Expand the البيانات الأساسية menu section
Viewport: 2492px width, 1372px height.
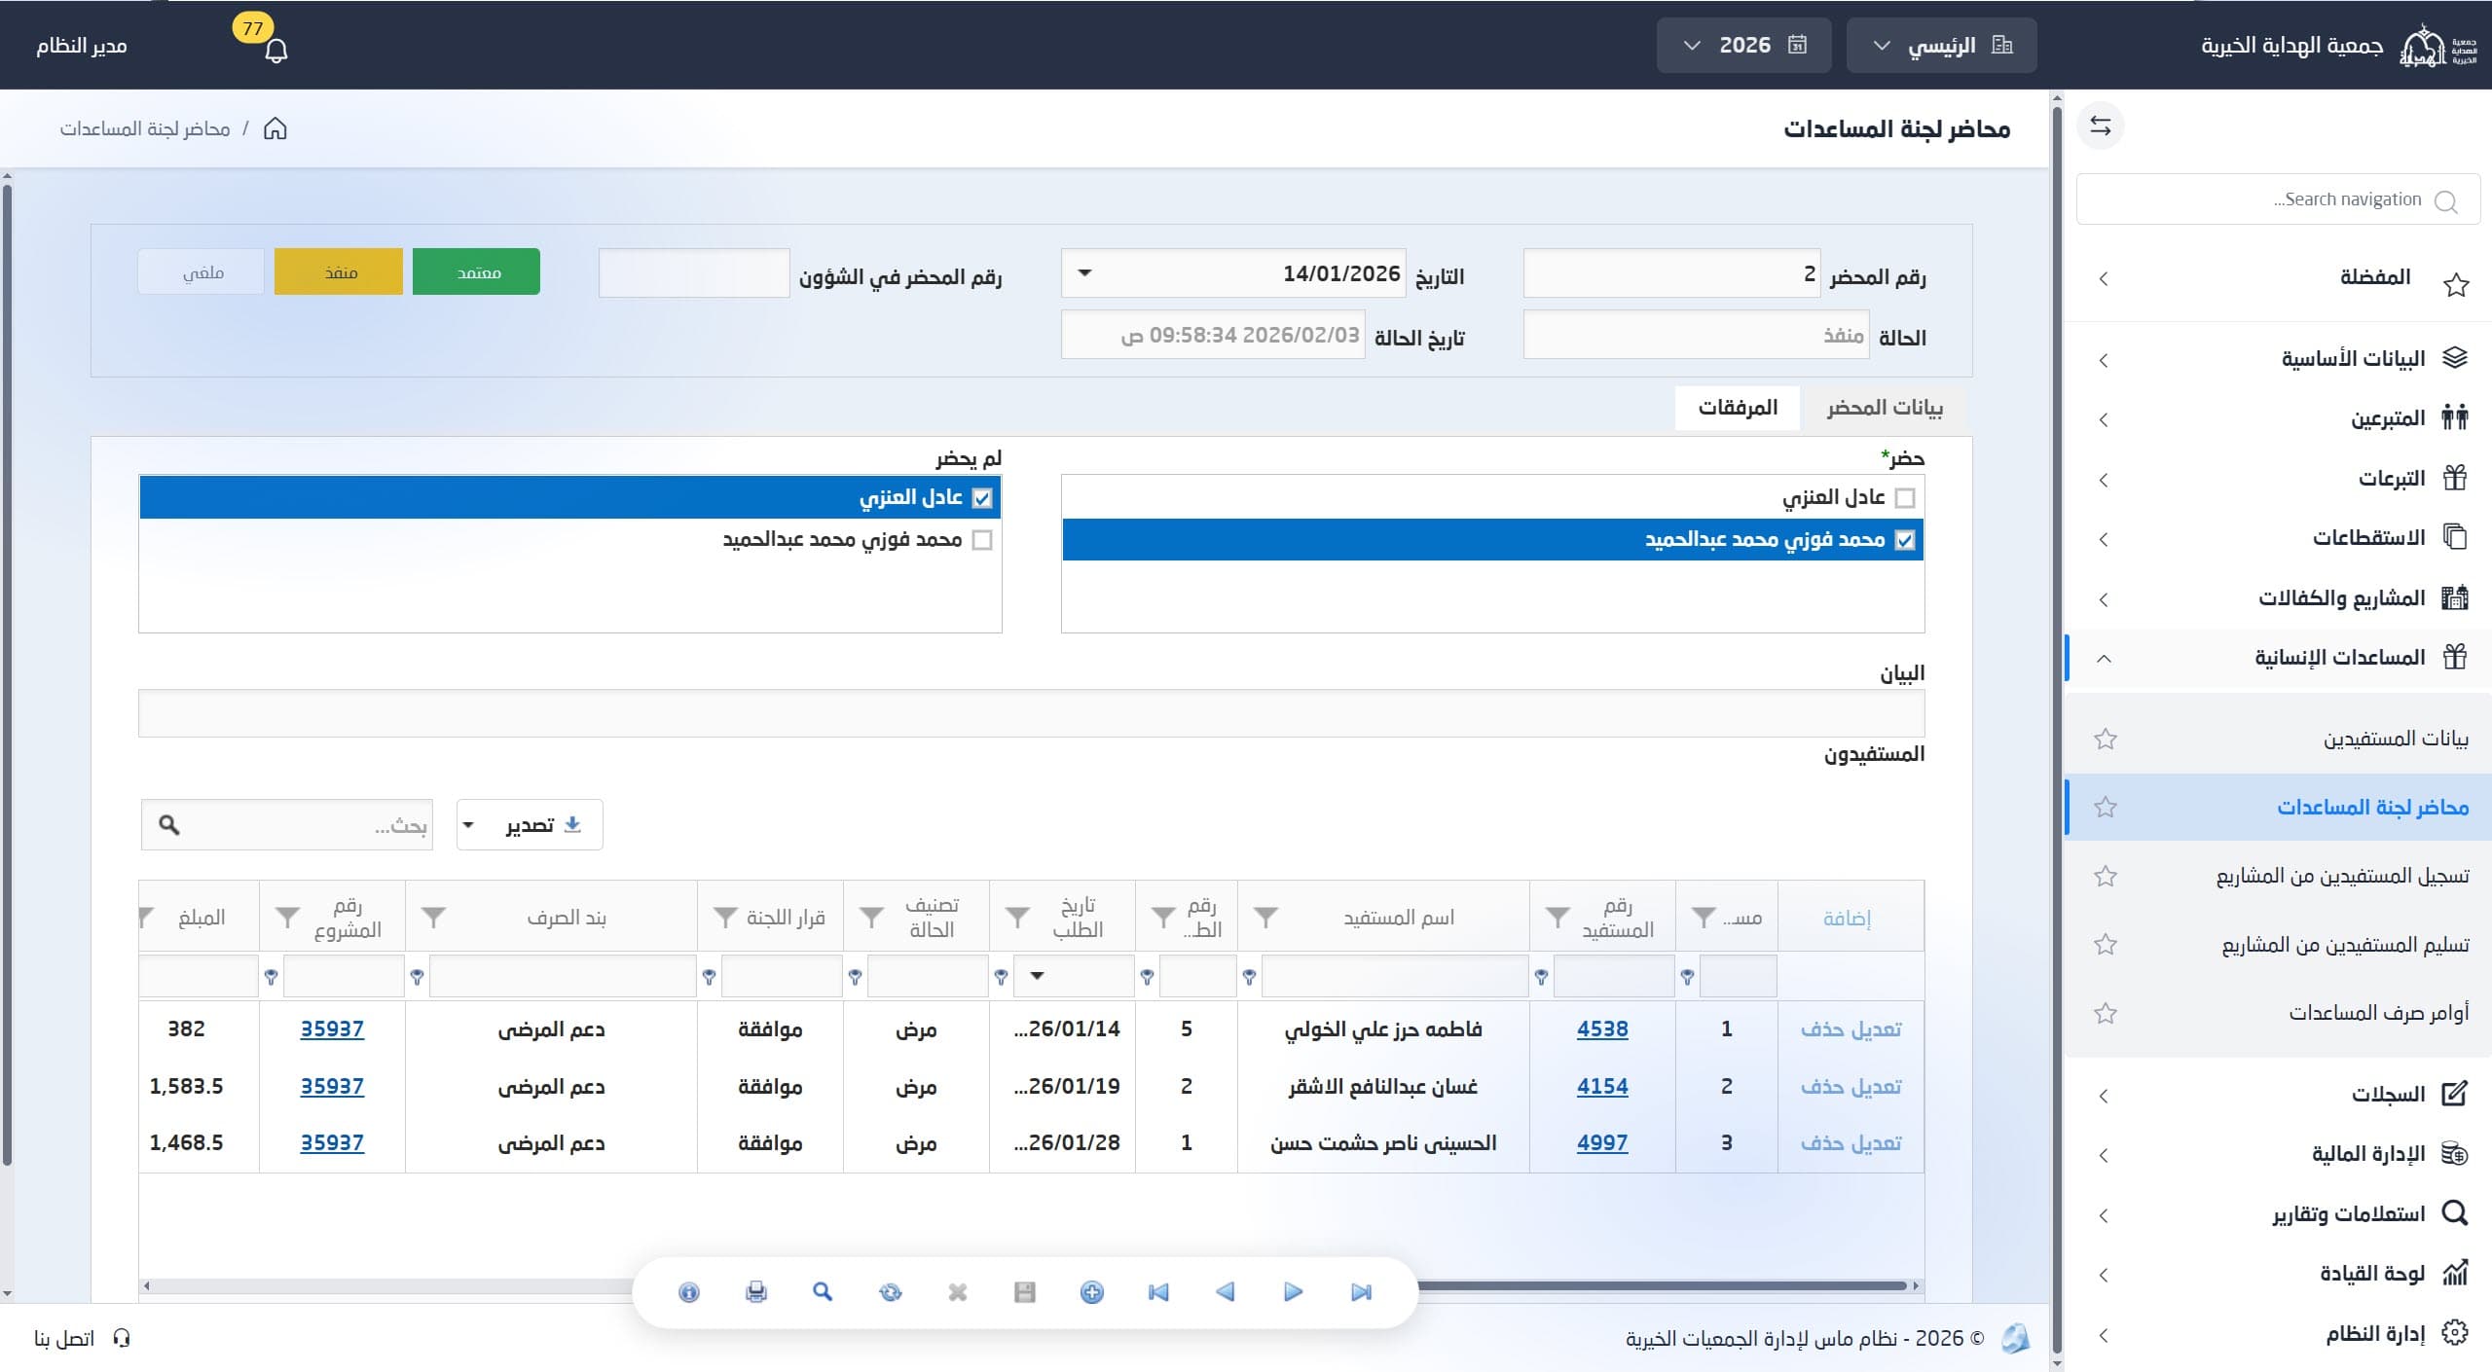(x=2278, y=359)
